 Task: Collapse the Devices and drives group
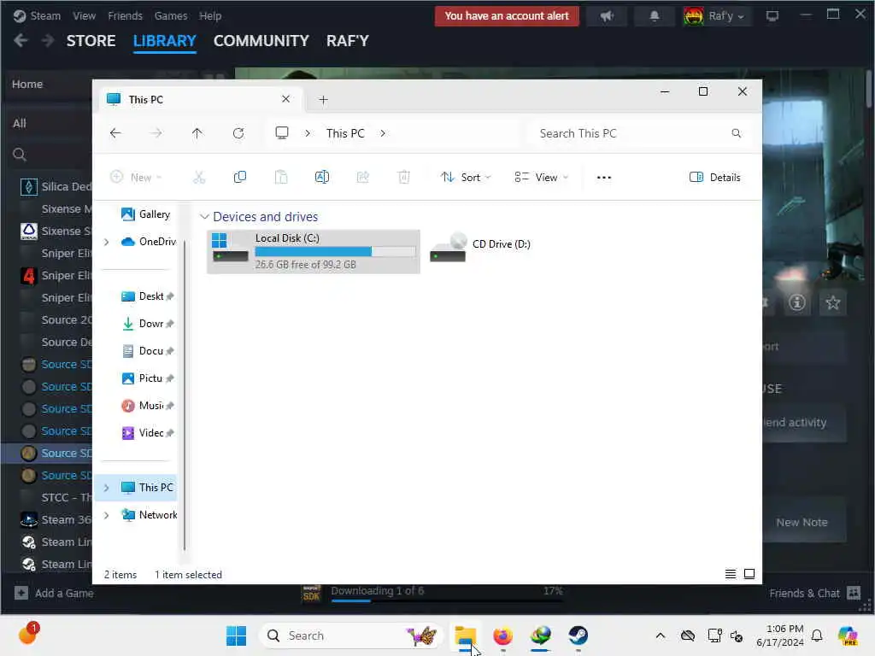pyautogui.click(x=204, y=216)
